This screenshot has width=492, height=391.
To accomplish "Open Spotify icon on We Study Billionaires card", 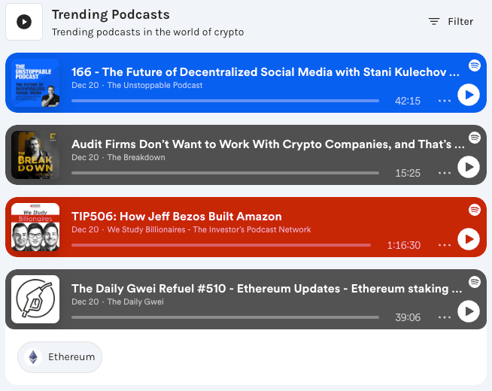I will 475,210.
